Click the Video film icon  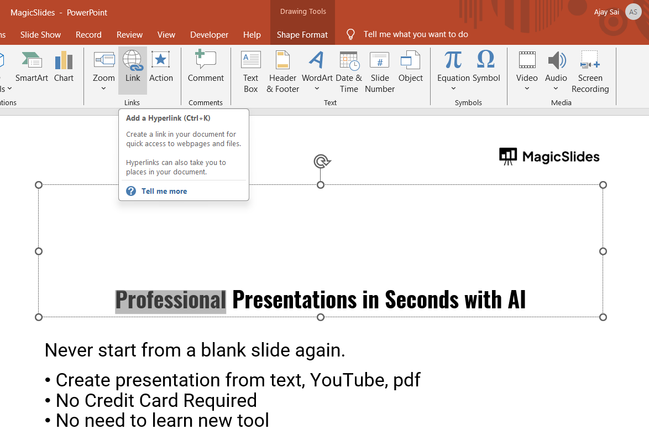click(527, 60)
